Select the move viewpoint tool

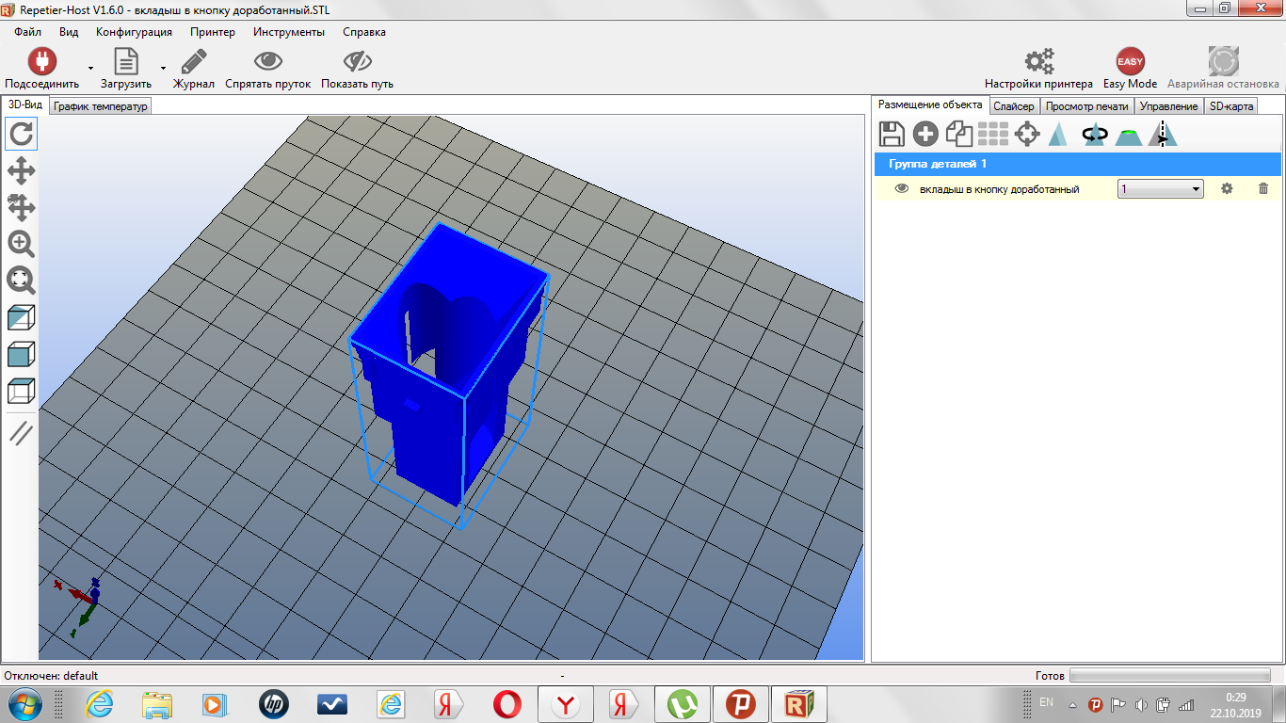tap(21, 171)
